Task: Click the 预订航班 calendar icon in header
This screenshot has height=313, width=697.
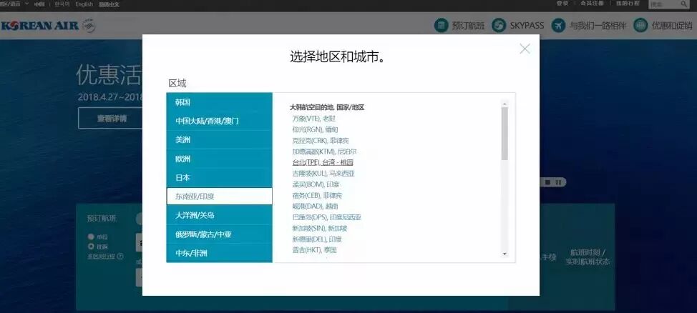Action: coord(441,25)
